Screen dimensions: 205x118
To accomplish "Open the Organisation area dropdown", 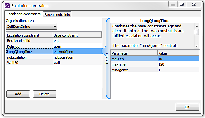I will click(x=32, y=27).
